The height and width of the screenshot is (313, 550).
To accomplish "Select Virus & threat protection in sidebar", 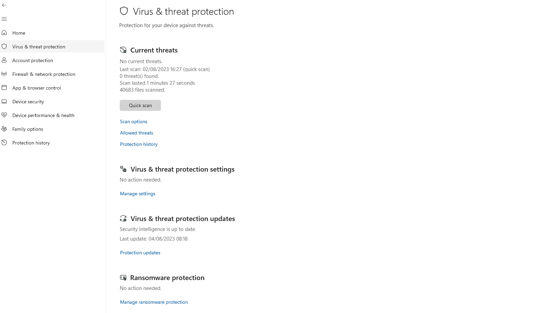I will [39, 47].
